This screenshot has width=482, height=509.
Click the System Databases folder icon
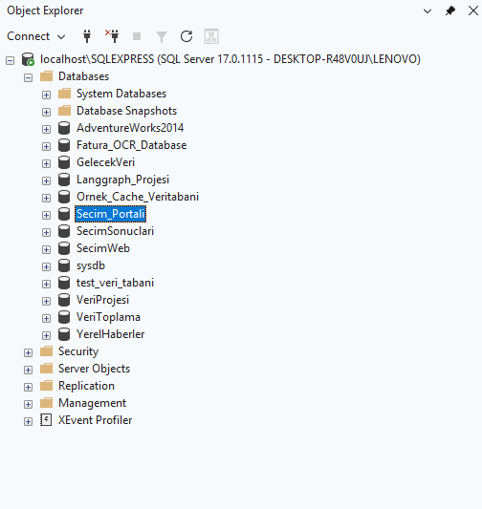[64, 94]
